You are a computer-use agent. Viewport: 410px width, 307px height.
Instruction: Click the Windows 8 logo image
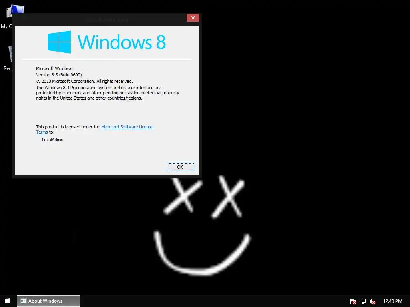107,42
